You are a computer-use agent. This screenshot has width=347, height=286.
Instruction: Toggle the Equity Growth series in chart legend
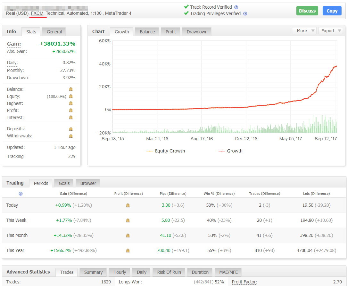point(165,151)
